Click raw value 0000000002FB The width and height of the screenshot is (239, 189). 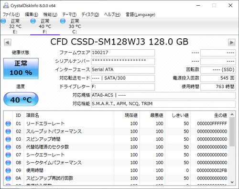click(x=212, y=170)
